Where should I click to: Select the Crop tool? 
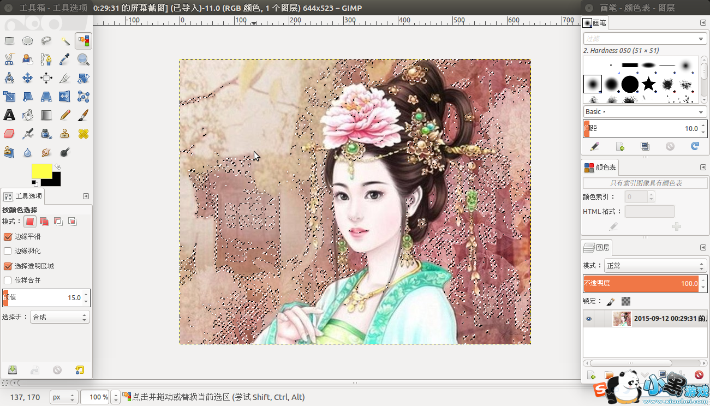point(65,78)
